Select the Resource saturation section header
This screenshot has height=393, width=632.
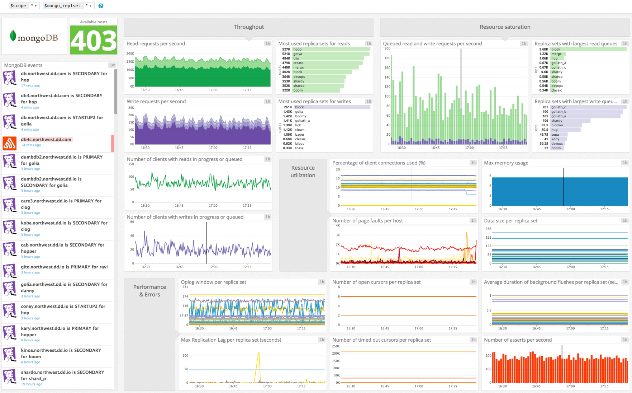tap(505, 27)
